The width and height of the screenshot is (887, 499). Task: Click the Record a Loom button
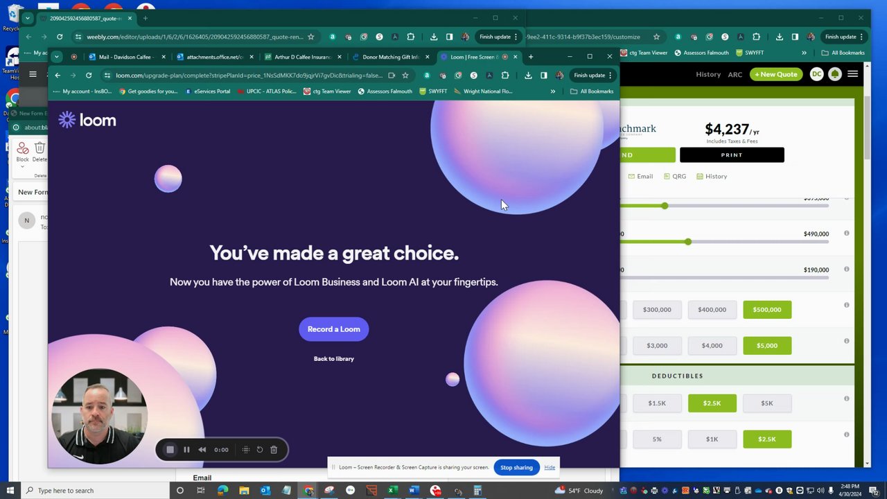point(334,329)
